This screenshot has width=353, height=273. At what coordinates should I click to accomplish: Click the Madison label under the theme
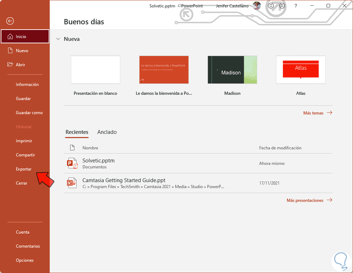coord(232,93)
